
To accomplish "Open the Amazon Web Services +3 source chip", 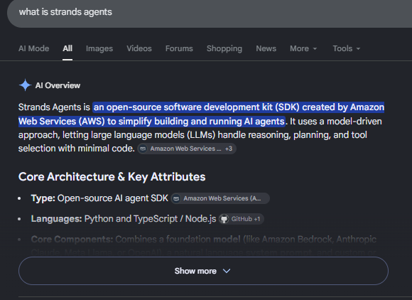I will 187,149.
